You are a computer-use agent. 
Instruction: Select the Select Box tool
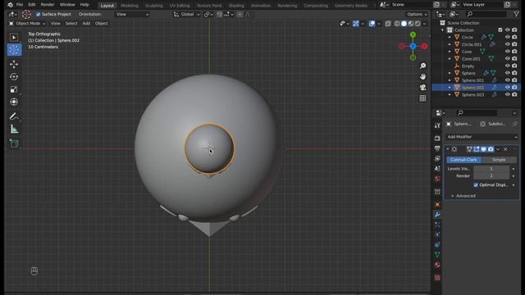(14, 37)
